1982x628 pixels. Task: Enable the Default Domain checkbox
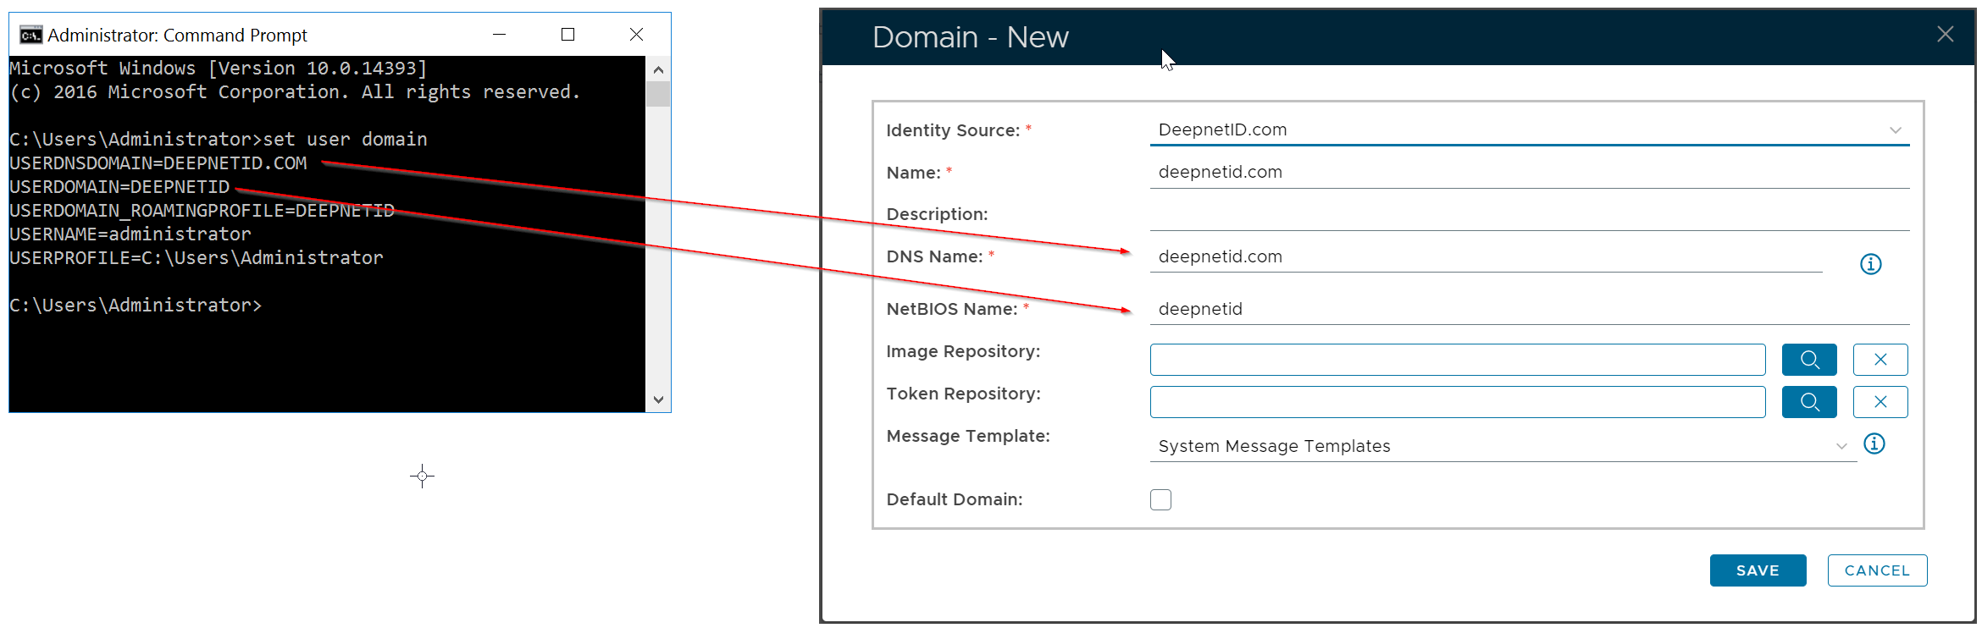coord(1160,499)
